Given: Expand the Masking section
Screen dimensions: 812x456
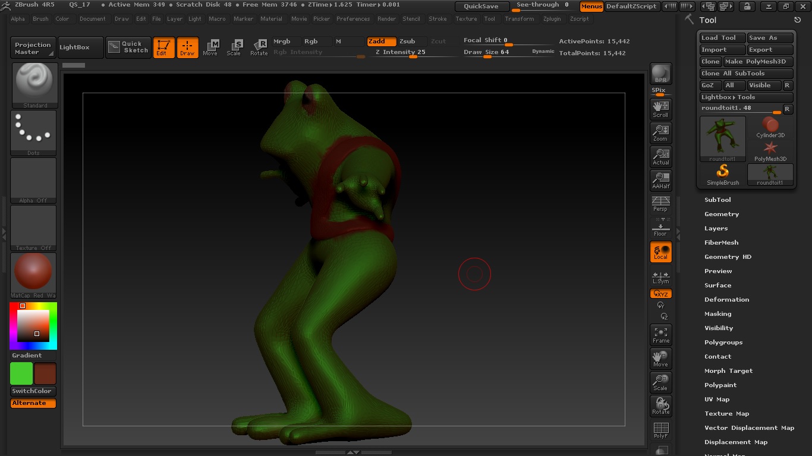Looking at the screenshot, I should click(x=717, y=314).
